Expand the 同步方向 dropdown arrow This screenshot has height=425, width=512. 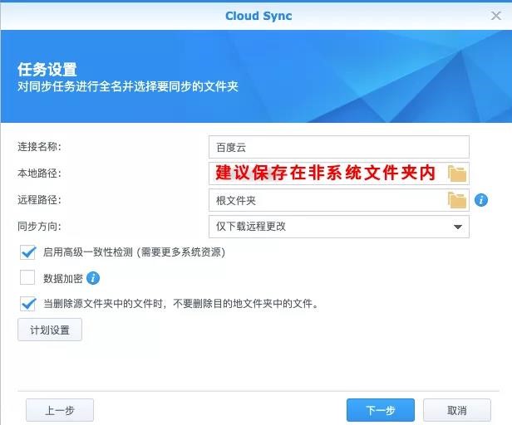458,227
